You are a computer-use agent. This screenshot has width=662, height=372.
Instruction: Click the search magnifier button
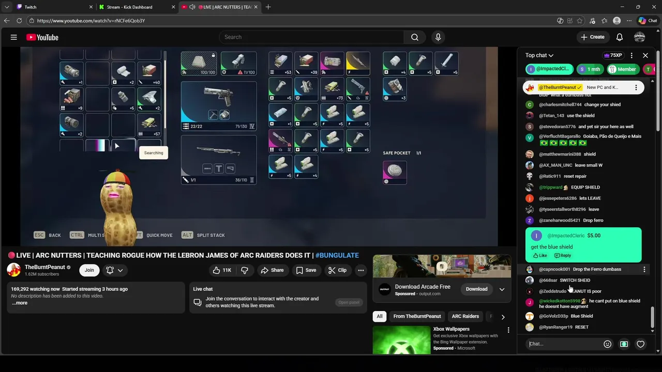click(415, 37)
